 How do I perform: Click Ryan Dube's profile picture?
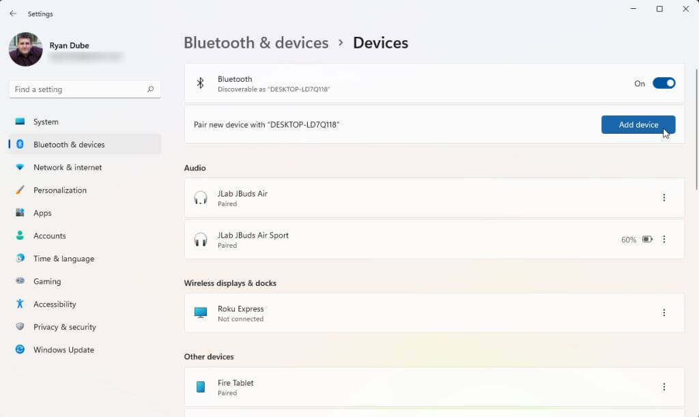(26, 50)
